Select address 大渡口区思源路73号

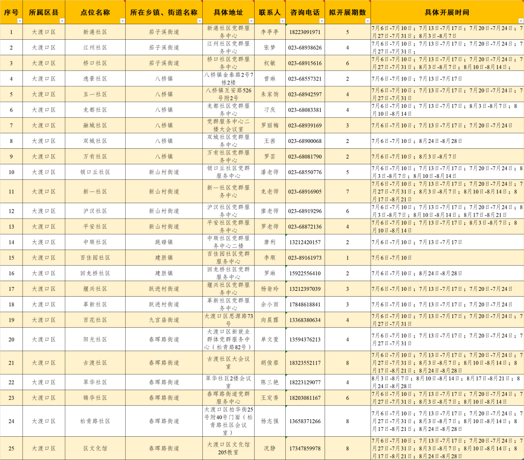229,320
